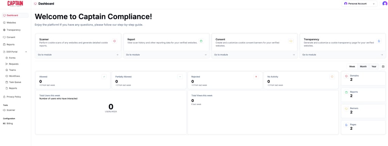Click the Report card's green icon
The image size is (388, 146).
tap(201, 41)
